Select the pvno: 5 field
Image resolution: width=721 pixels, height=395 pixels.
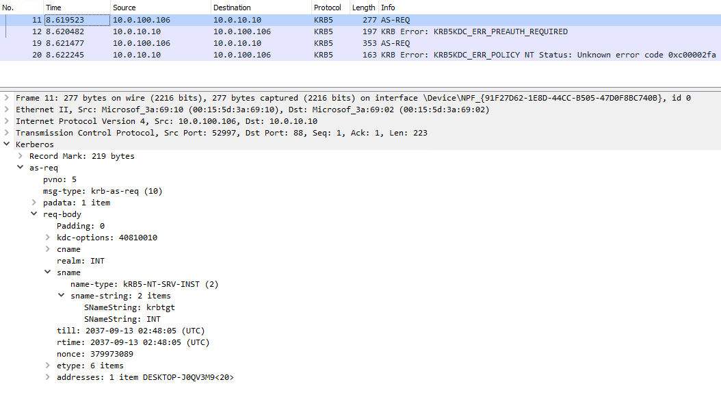[60, 179]
